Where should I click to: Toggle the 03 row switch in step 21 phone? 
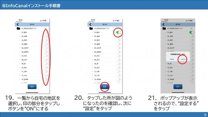click(192, 40)
